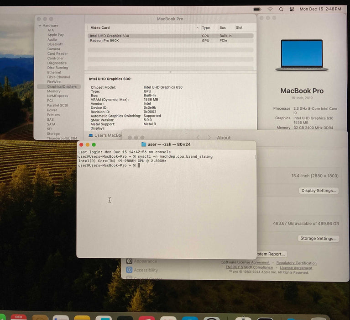Open Control Center in menu bar
Screen dimensions: 350x320
tap(292, 9)
